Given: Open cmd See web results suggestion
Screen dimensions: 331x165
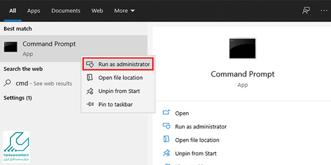Looking at the screenshot, I should (x=43, y=83).
